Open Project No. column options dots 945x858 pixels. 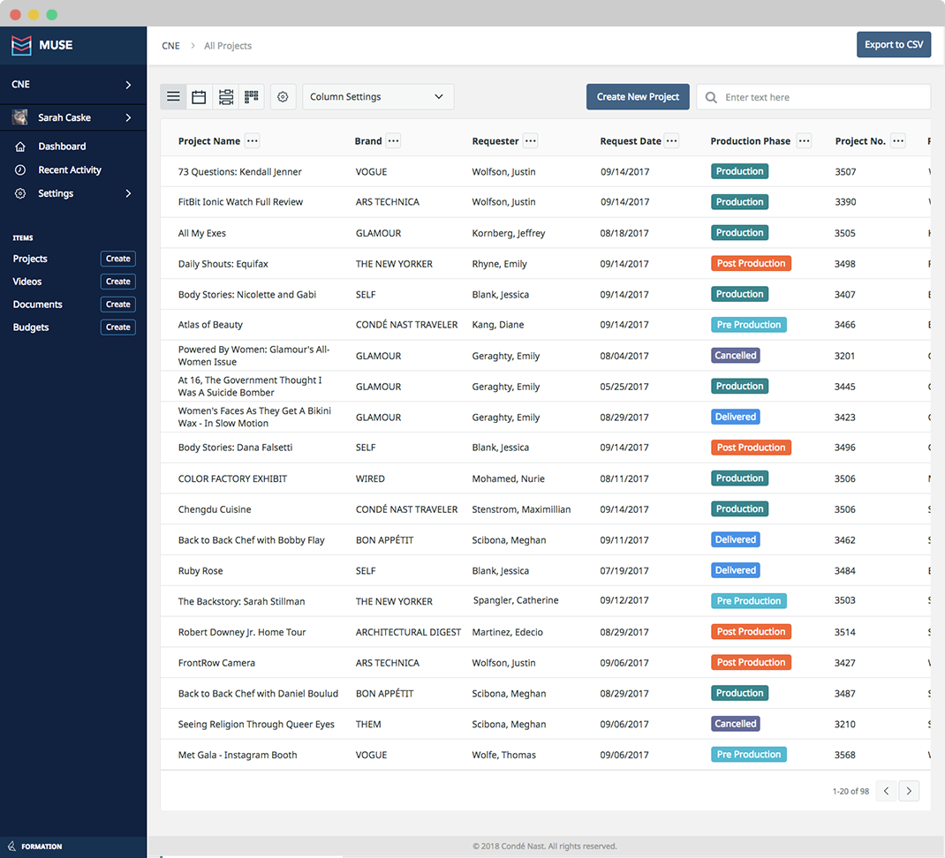point(898,141)
